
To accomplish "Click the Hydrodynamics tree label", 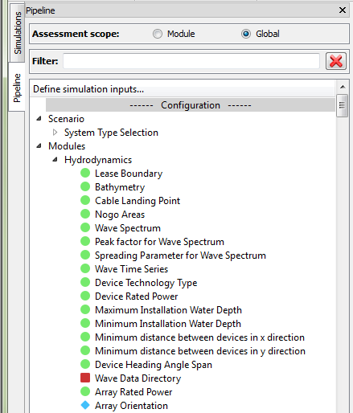I will coord(98,160).
